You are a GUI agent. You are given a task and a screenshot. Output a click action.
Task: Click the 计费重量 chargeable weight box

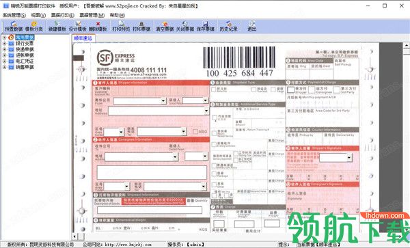(244, 224)
